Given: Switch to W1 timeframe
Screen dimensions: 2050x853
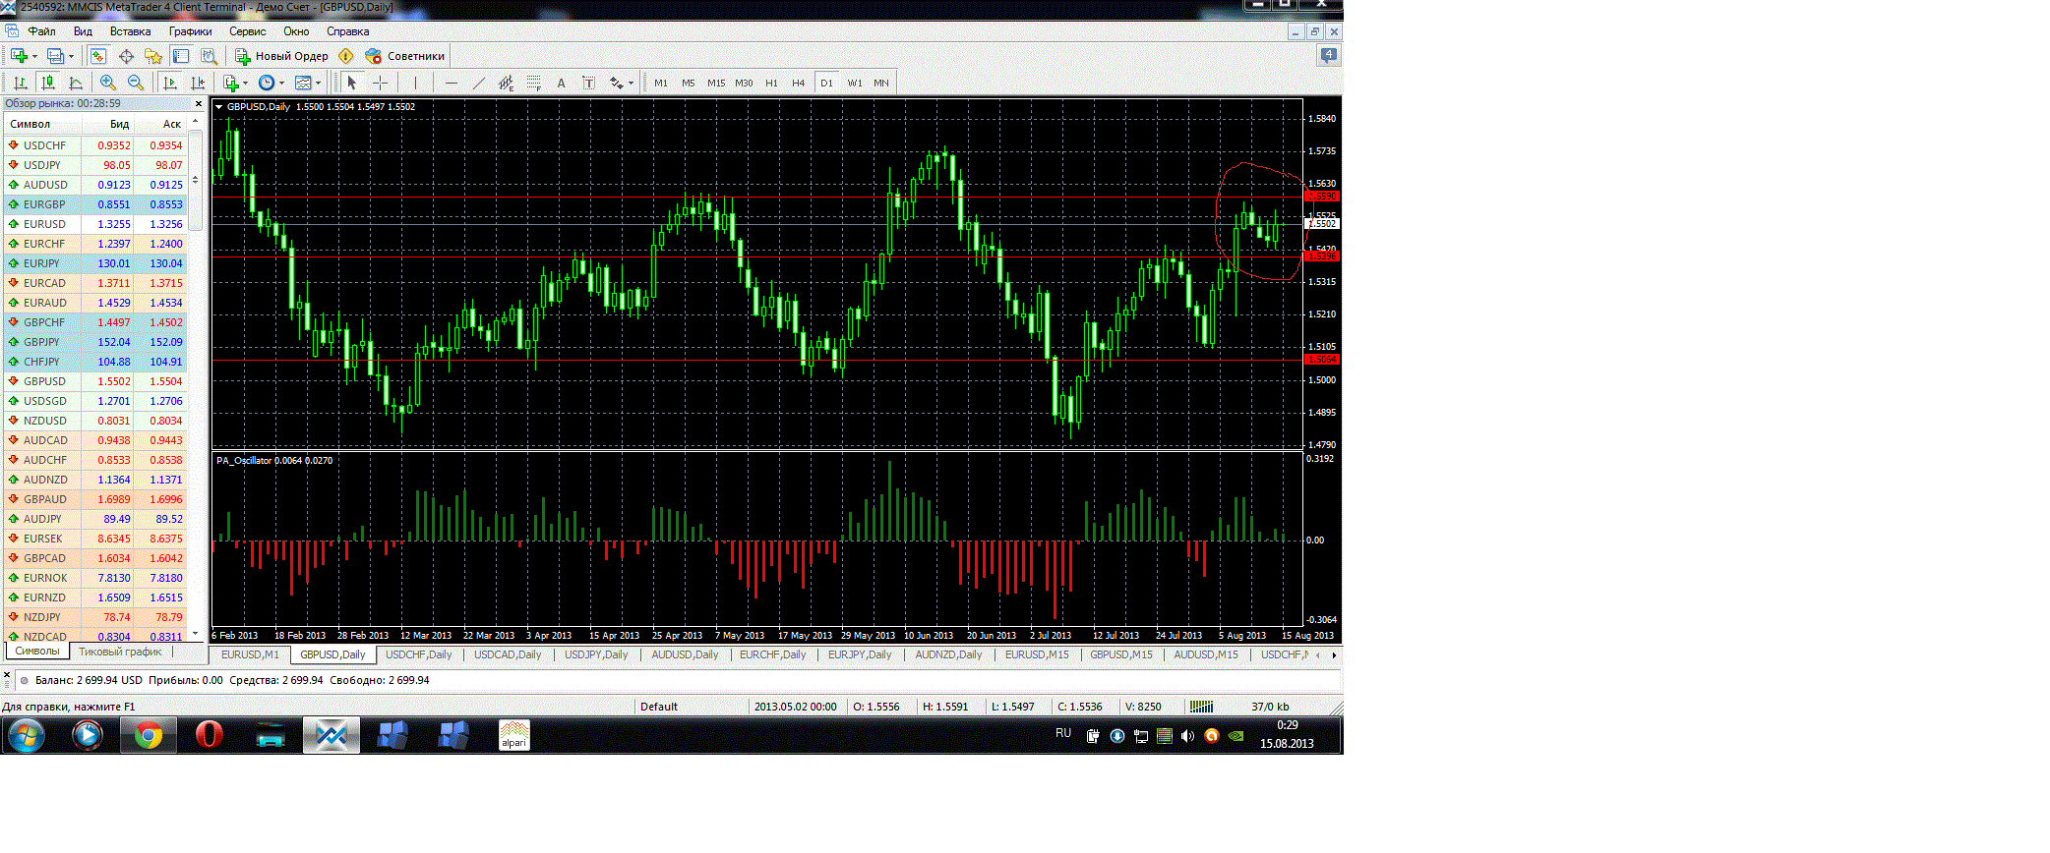Looking at the screenshot, I should coord(854,83).
